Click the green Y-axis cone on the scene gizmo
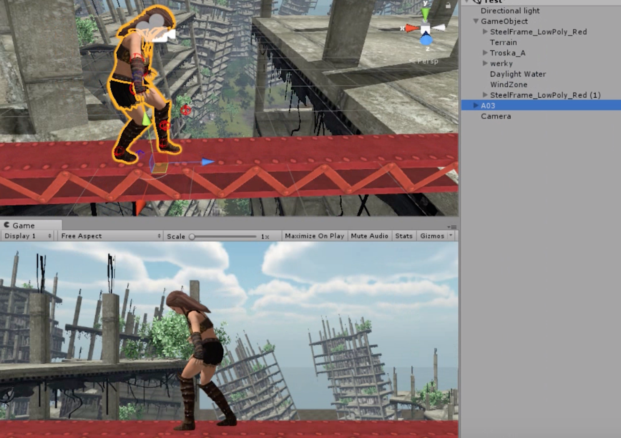The width and height of the screenshot is (621, 438). coord(425,14)
